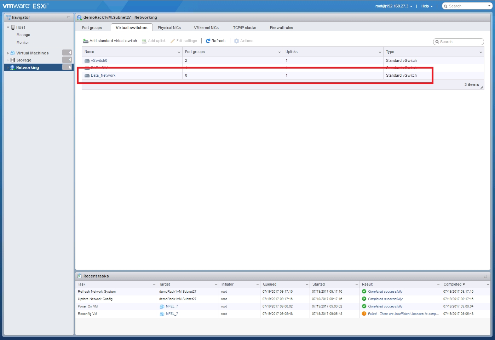
Task: Open the Result column dropdown in Recent tasks
Action: coord(438,285)
